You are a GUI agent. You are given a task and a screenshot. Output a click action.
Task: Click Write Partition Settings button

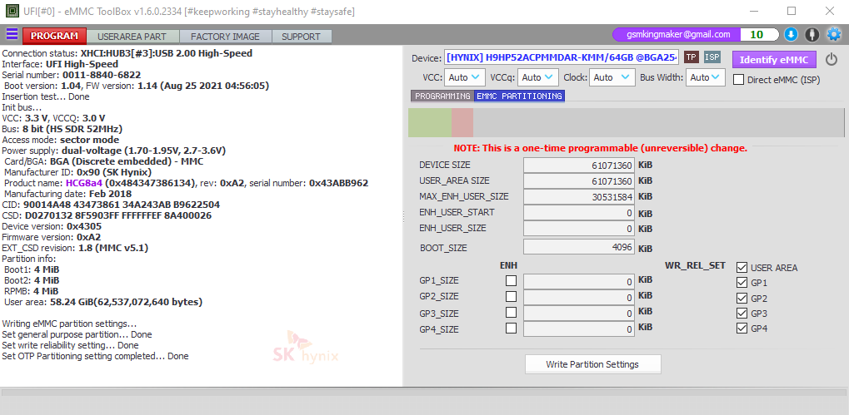(x=592, y=364)
